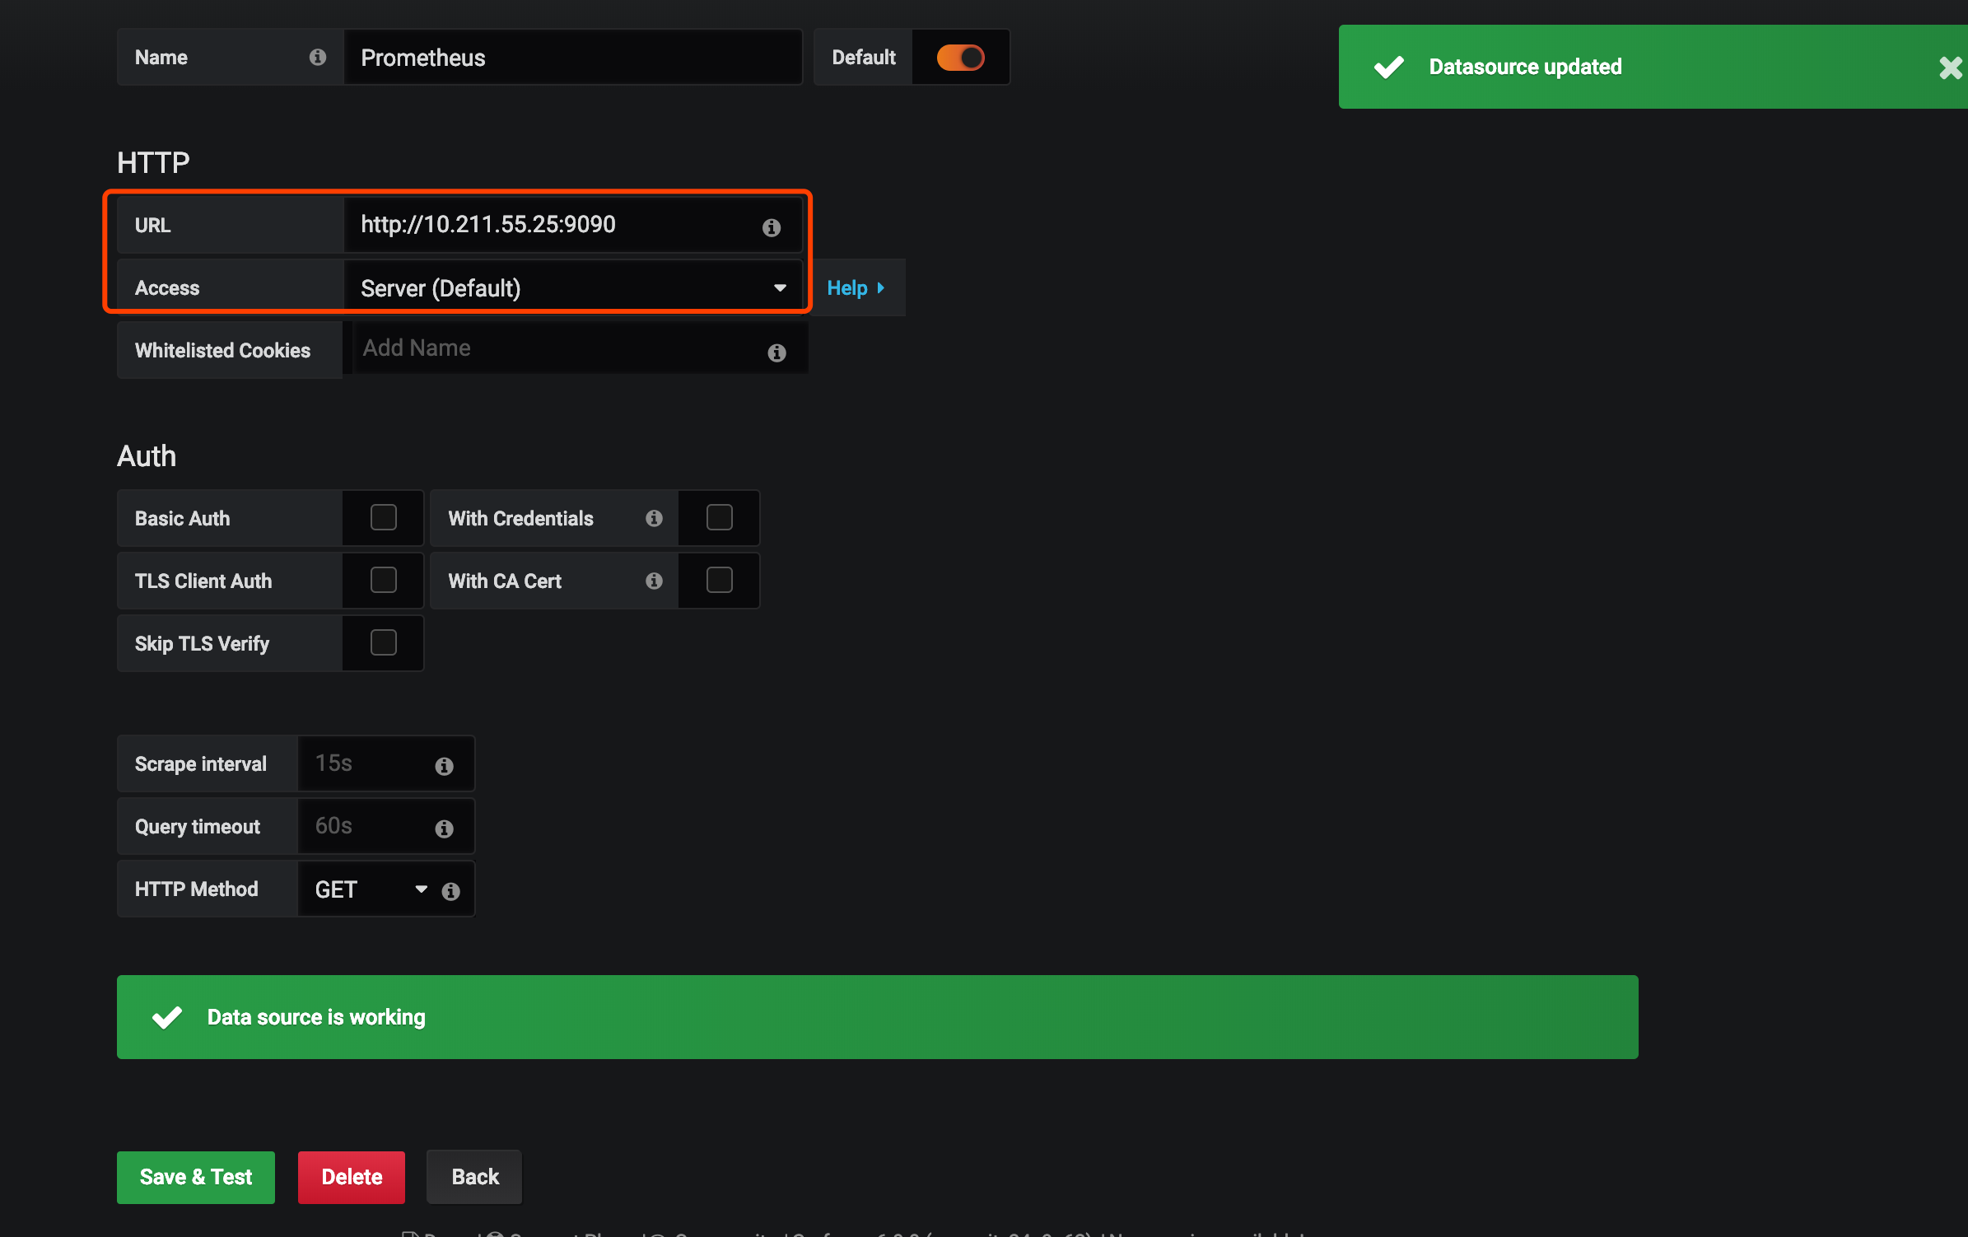The image size is (1968, 1237).
Task: Click the info icon in URL field
Action: (771, 227)
